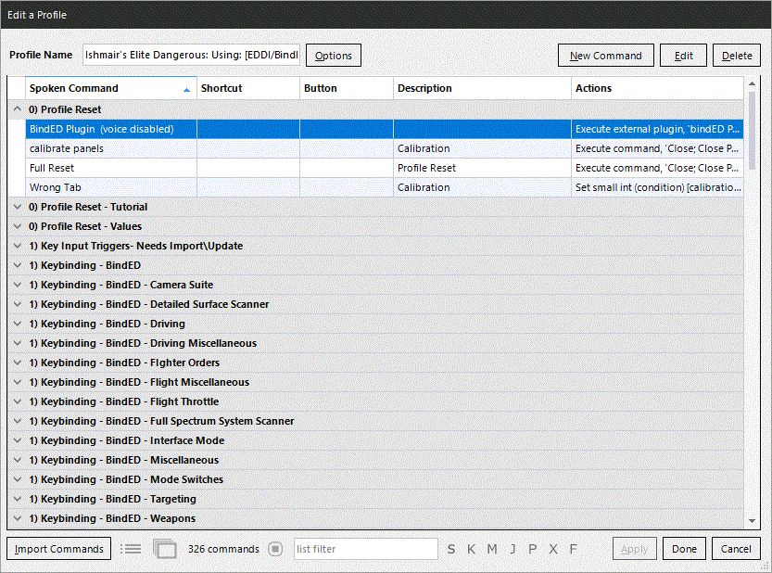Focus the list filter box
This screenshot has height=573, width=772.
click(366, 548)
